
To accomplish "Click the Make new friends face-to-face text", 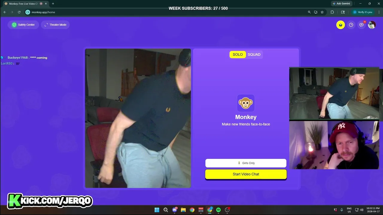I will (246, 124).
